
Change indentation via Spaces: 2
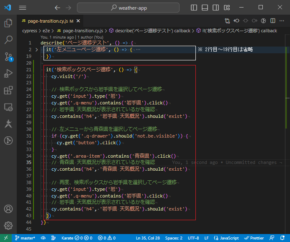click(x=174, y=238)
